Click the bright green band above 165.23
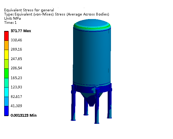 click(6, 74)
